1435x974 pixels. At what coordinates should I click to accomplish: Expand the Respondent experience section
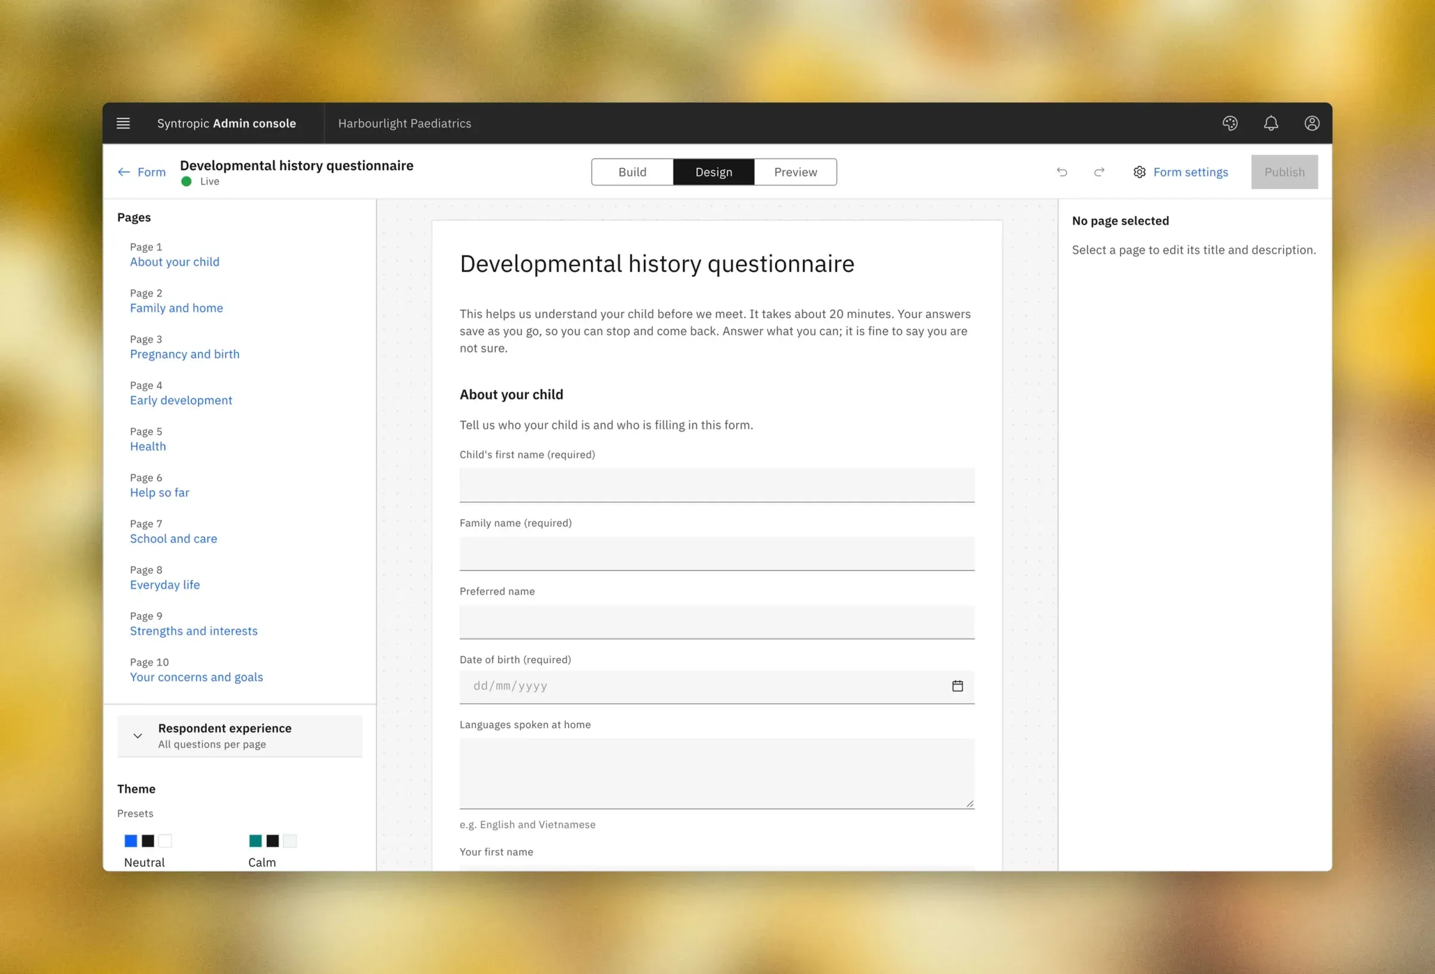[x=240, y=735]
